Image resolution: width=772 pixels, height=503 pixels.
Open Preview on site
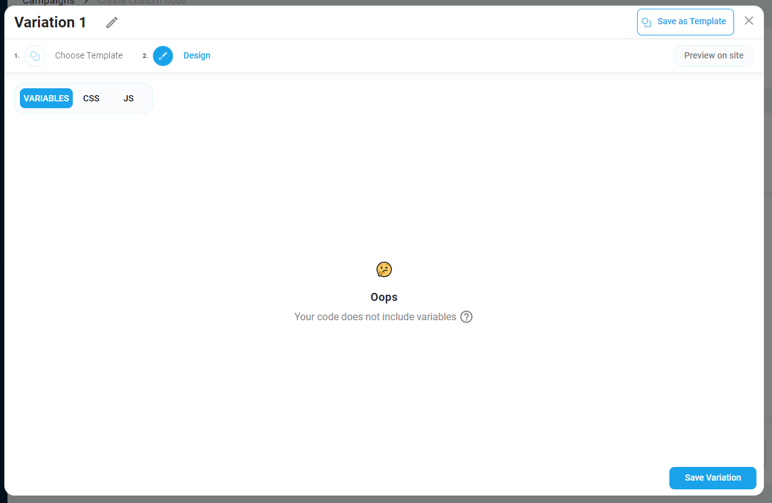coord(714,55)
